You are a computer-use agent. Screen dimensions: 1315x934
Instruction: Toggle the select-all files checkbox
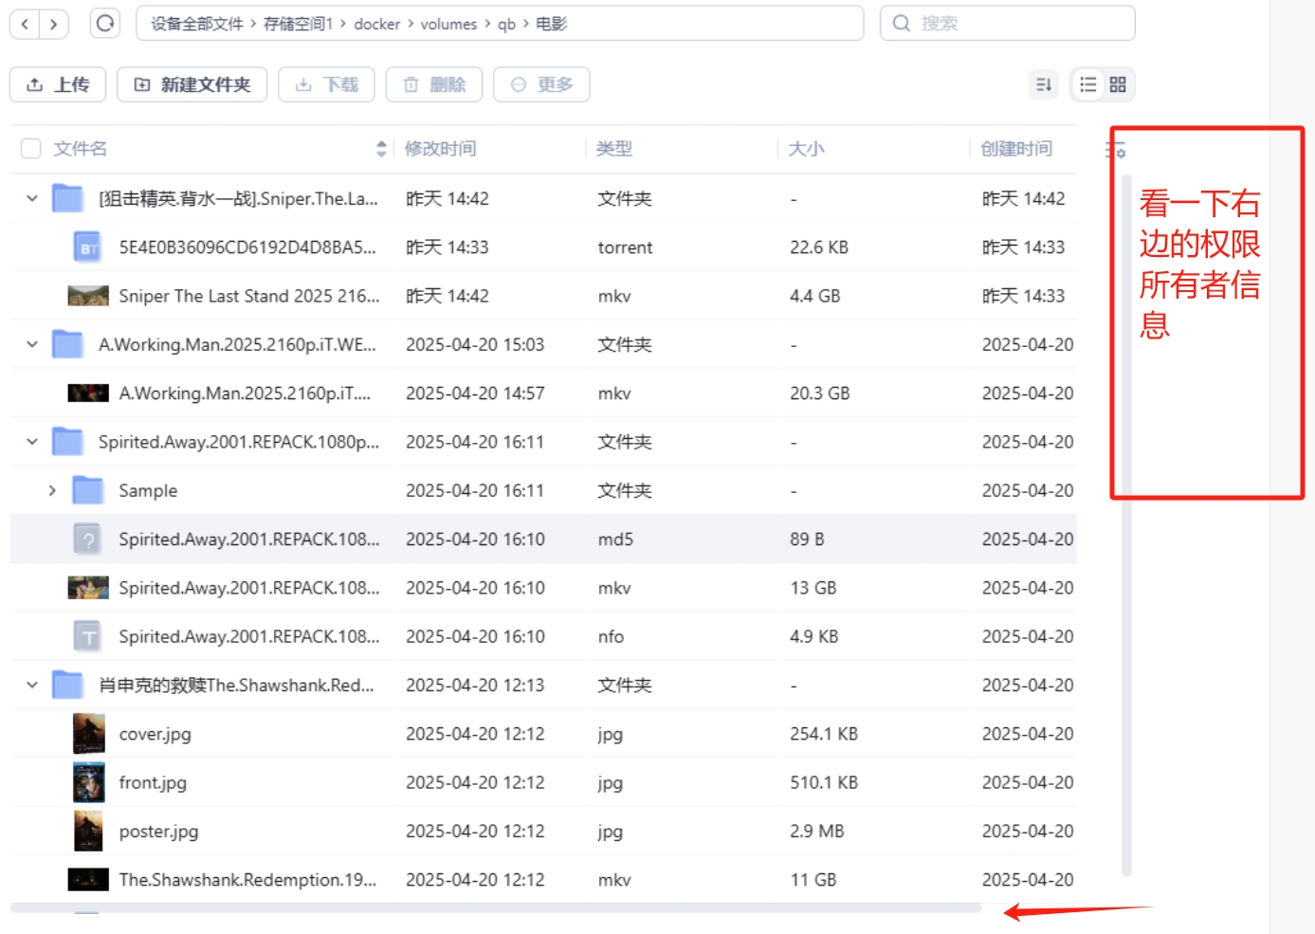(x=31, y=149)
